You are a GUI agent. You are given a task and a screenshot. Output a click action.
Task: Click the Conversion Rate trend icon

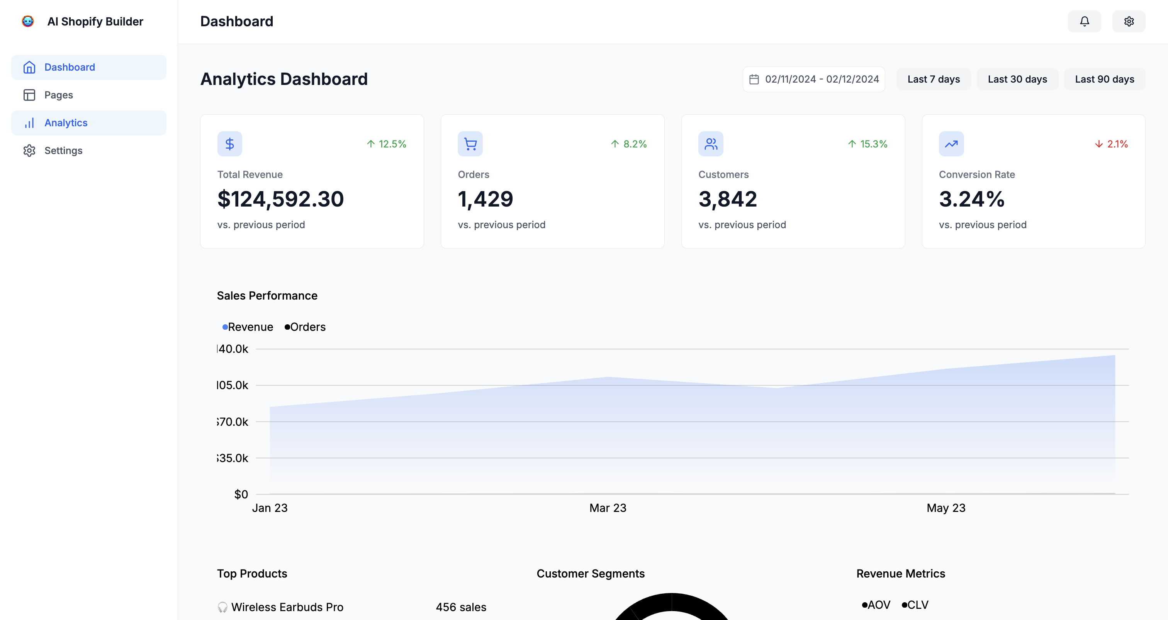coord(951,144)
